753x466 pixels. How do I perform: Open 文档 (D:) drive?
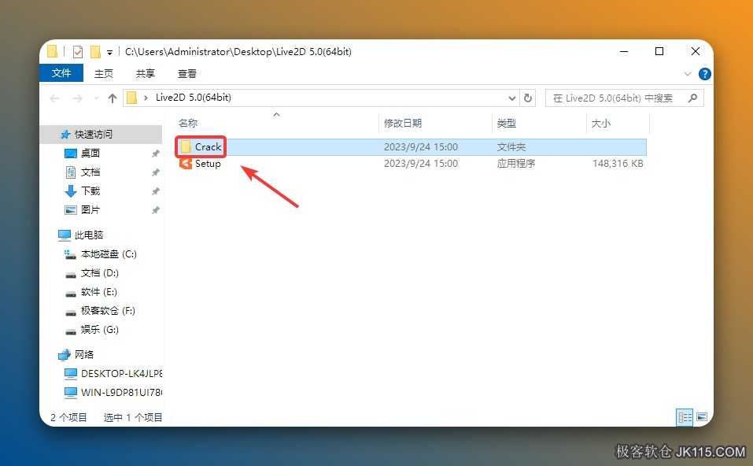click(99, 273)
